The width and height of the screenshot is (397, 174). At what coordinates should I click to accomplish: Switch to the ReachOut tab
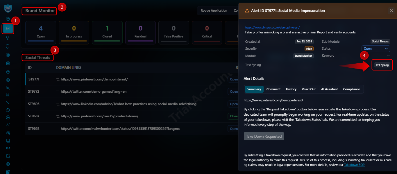[309, 89]
